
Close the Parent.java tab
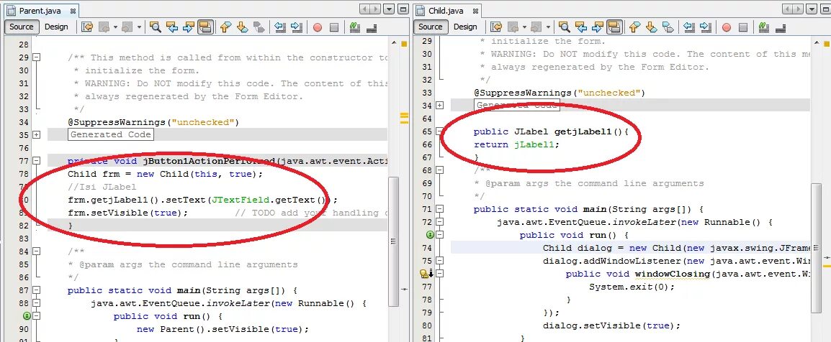73,11
